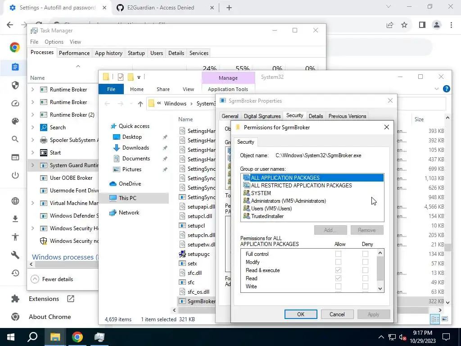Open the Chrome three-dot menu
The height and width of the screenshot is (346, 461).
(451, 25)
